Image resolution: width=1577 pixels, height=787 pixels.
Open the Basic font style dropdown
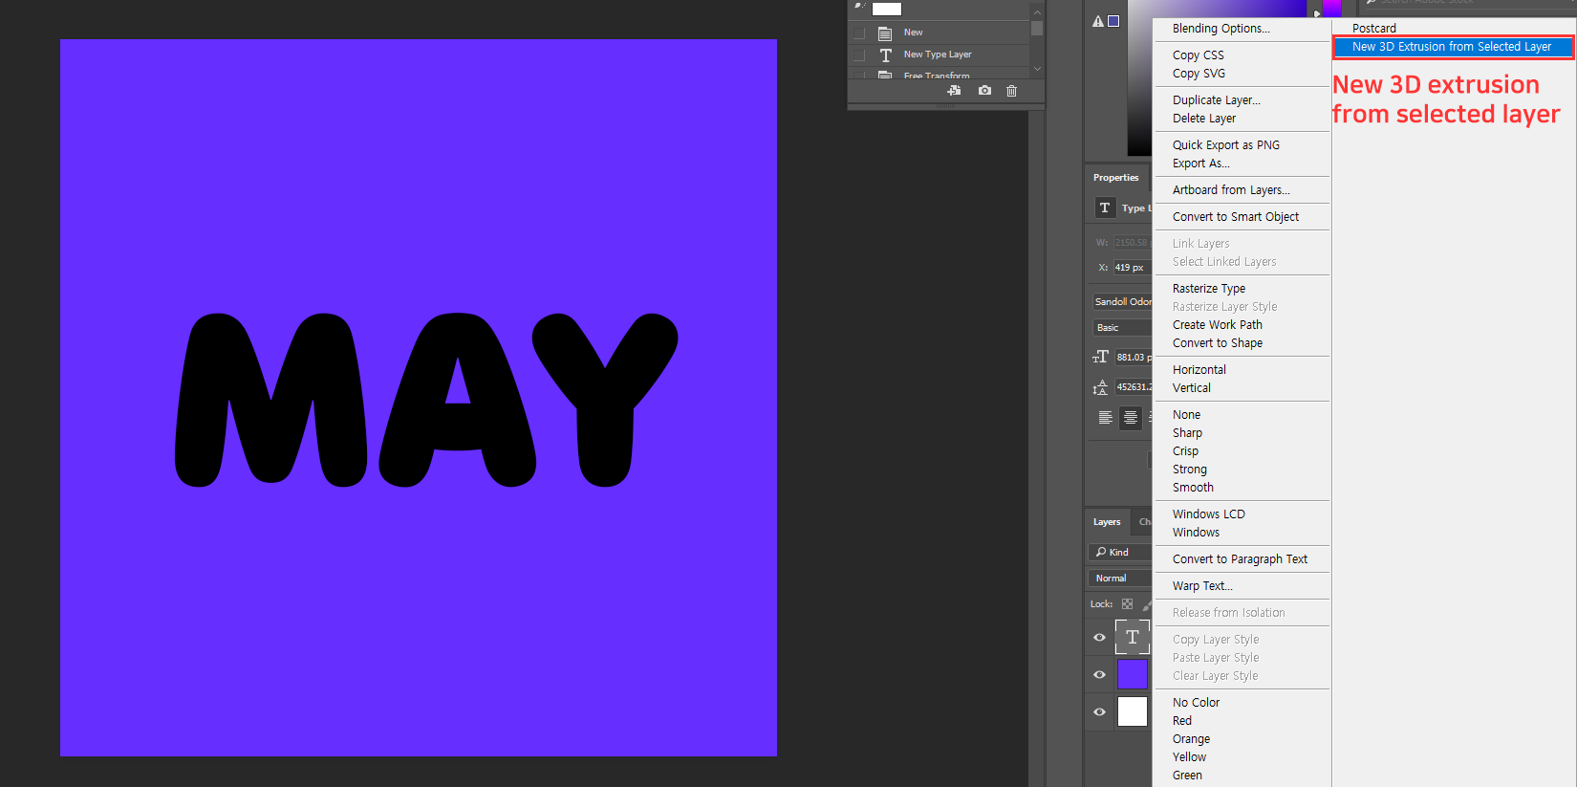point(1122,327)
